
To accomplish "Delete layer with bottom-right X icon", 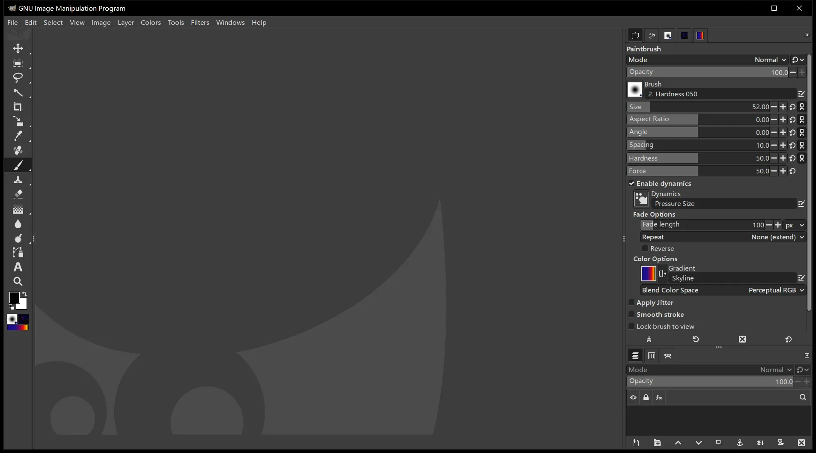I will 801,443.
